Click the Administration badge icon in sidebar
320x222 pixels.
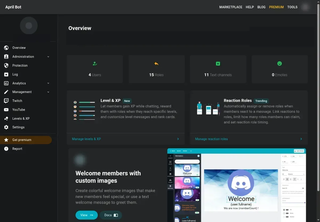(6, 56)
